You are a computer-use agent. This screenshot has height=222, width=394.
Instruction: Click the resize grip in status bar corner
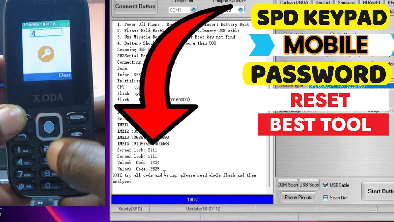point(375,209)
